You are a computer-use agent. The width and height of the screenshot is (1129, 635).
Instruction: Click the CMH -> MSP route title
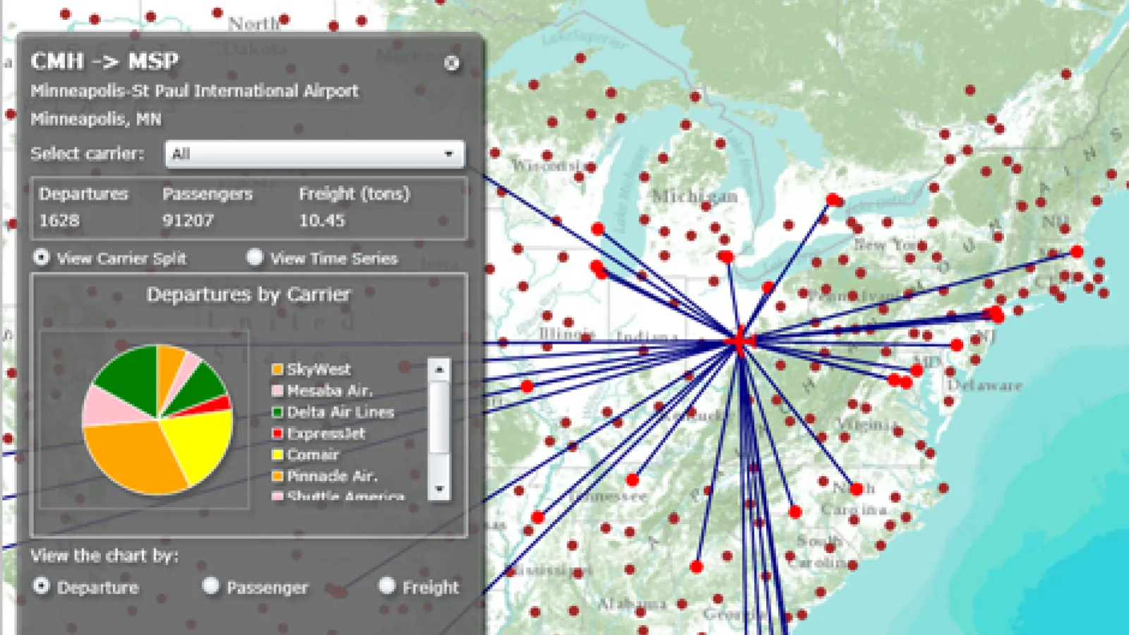[104, 61]
